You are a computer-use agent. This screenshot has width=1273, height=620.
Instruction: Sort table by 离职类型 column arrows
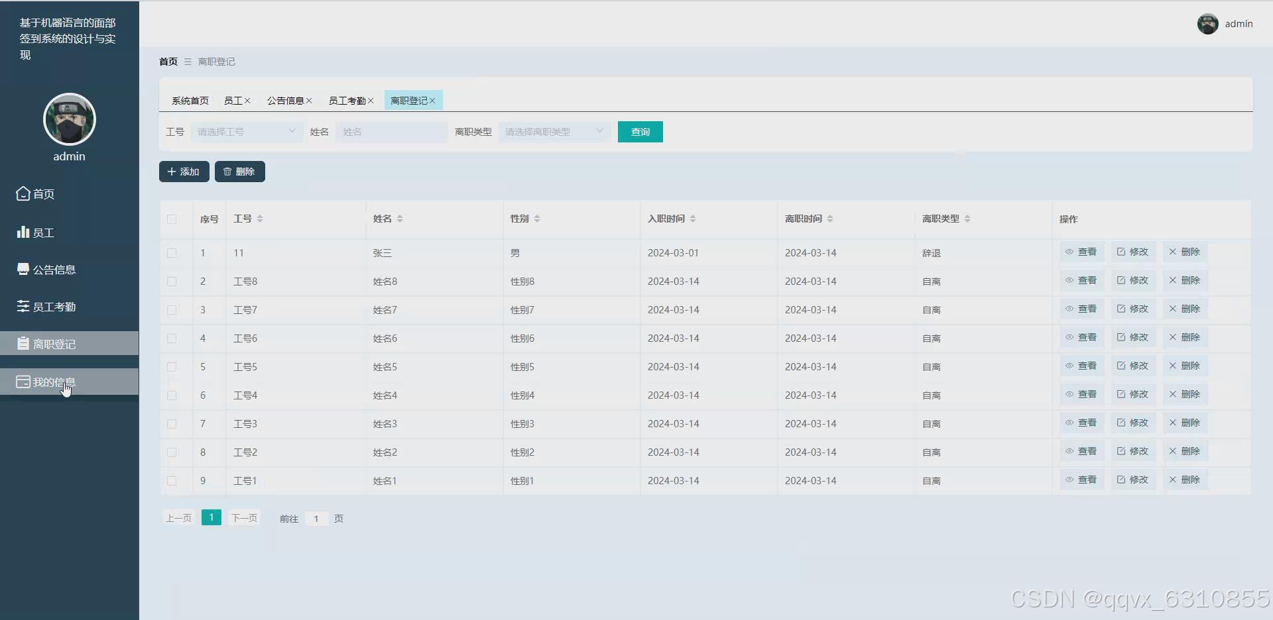click(x=967, y=219)
